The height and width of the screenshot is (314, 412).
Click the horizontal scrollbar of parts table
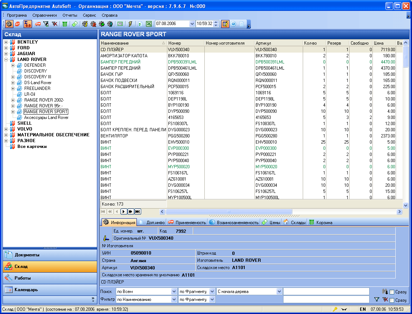coord(229,211)
